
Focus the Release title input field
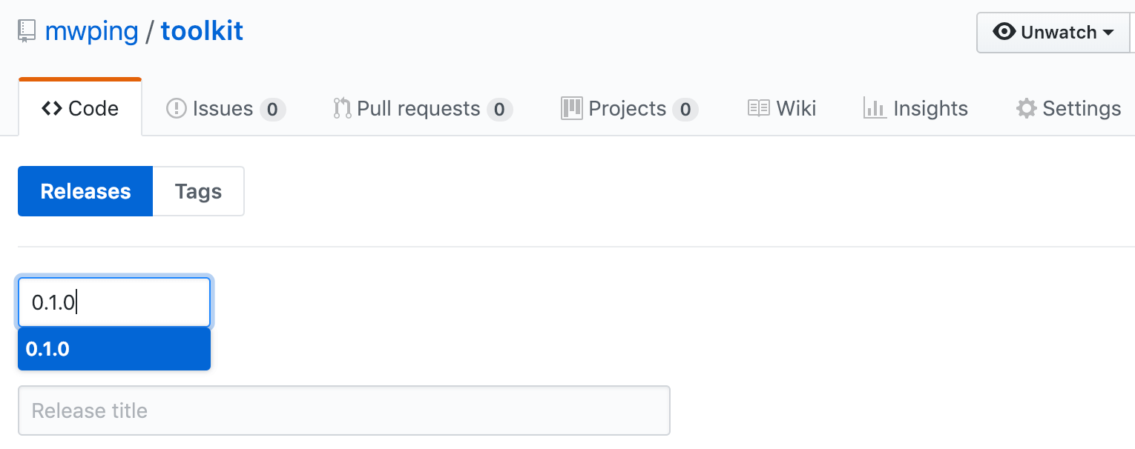point(344,410)
